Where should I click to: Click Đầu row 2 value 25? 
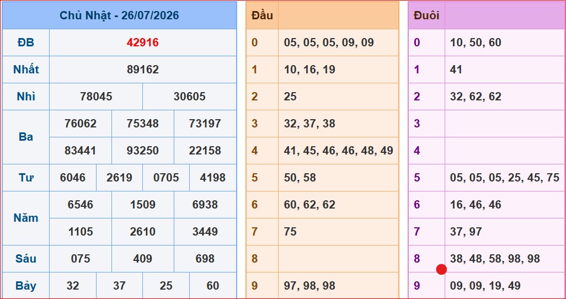pyautogui.click(x=290, y=97)
